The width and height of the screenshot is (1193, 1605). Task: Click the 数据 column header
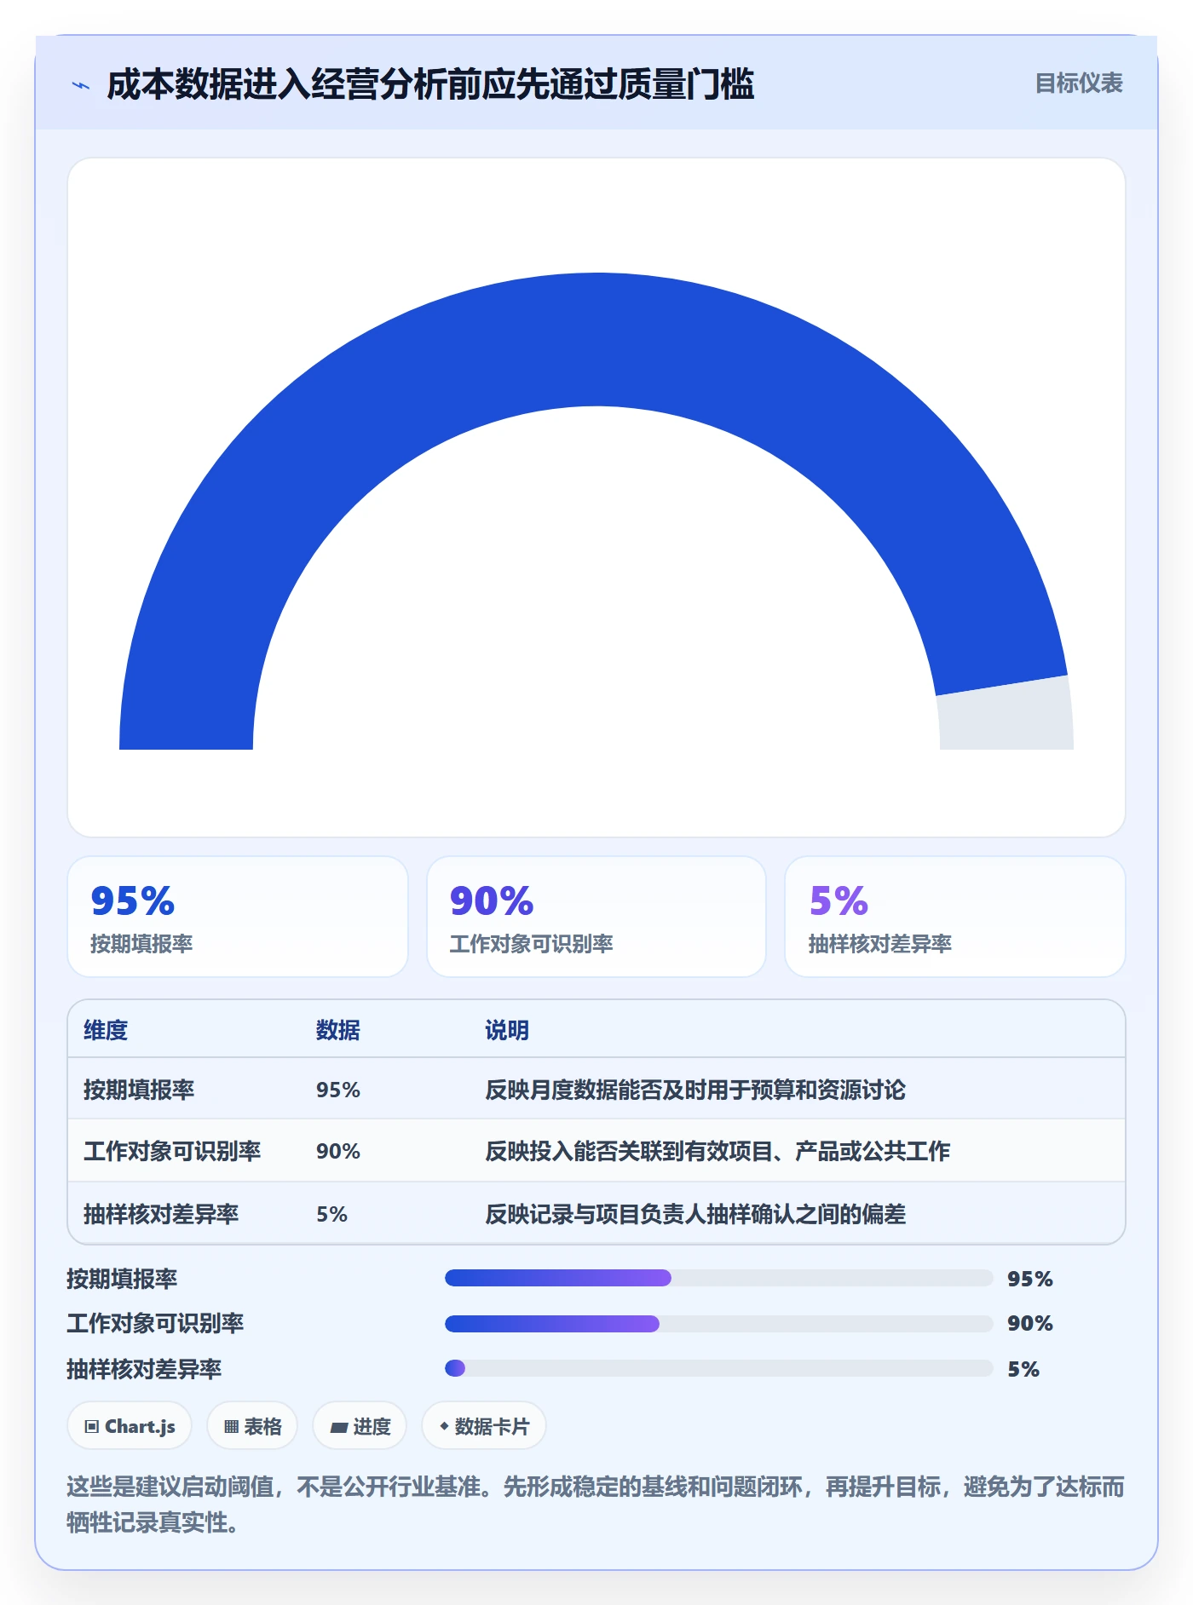click(338, 1030)
